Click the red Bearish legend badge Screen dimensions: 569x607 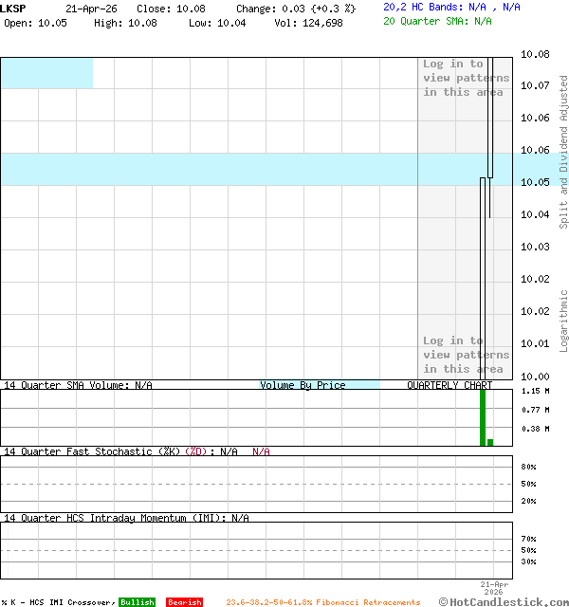pyautogui.click(x=184, y=602)
